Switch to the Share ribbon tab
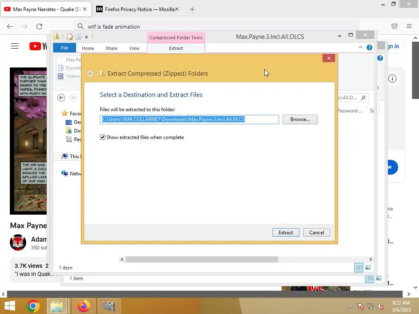419x314 pixels. tap(111, 48)
